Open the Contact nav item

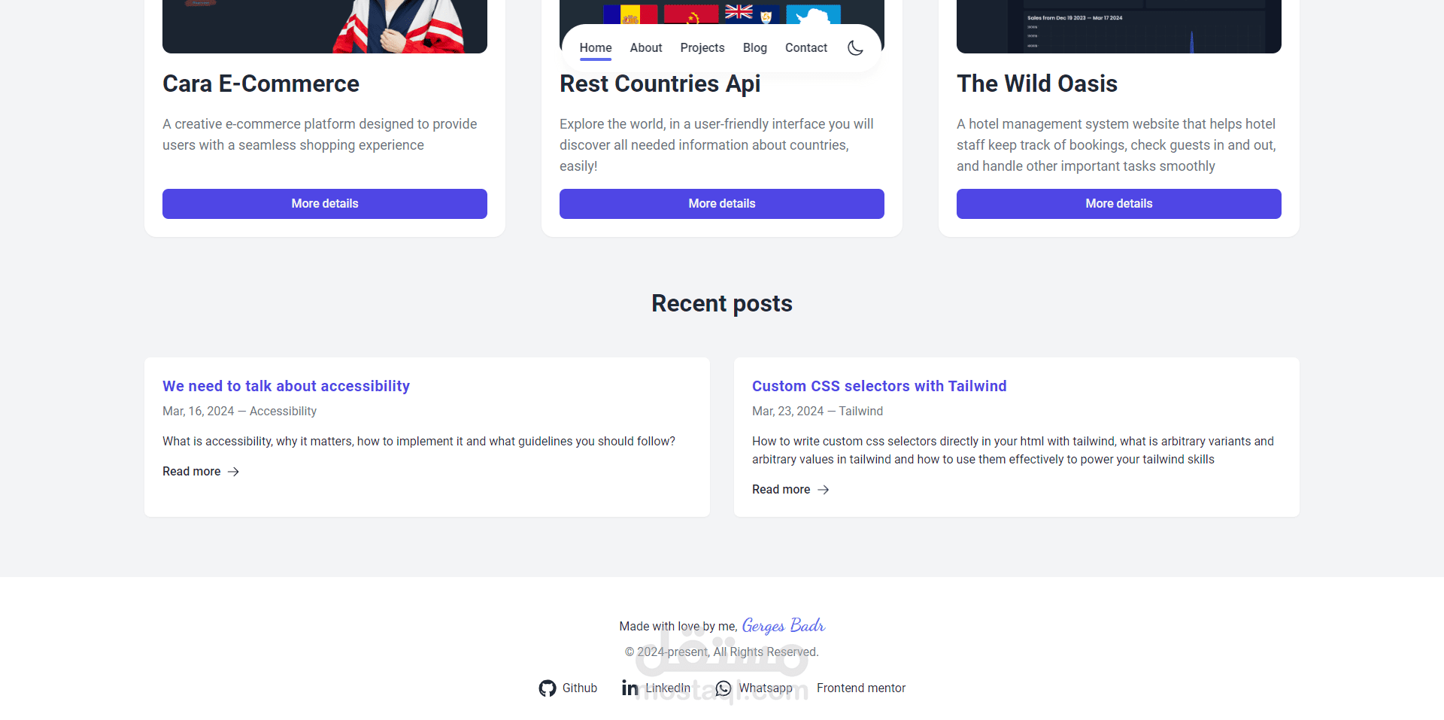[x=806, y=48]
